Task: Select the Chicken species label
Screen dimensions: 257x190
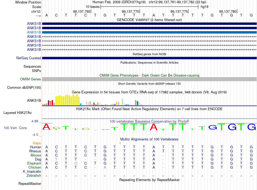Action: [x=35, y=167]
